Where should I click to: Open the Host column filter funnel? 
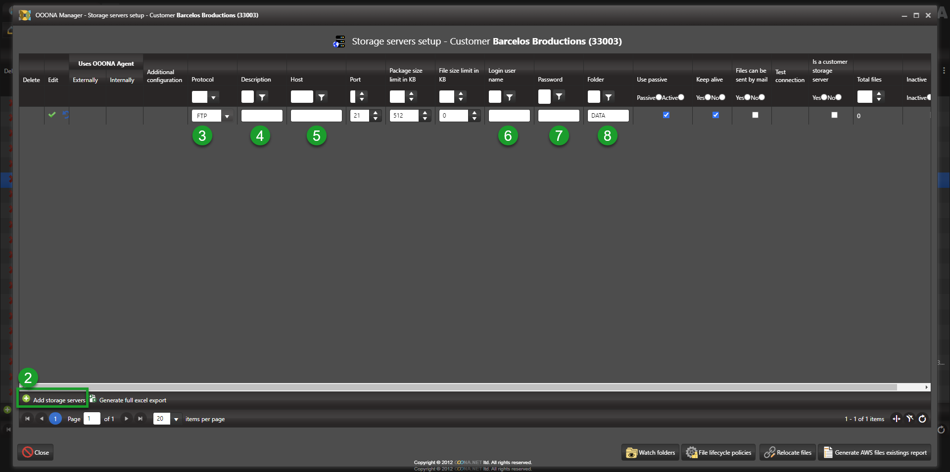click(x=322, y=97)
